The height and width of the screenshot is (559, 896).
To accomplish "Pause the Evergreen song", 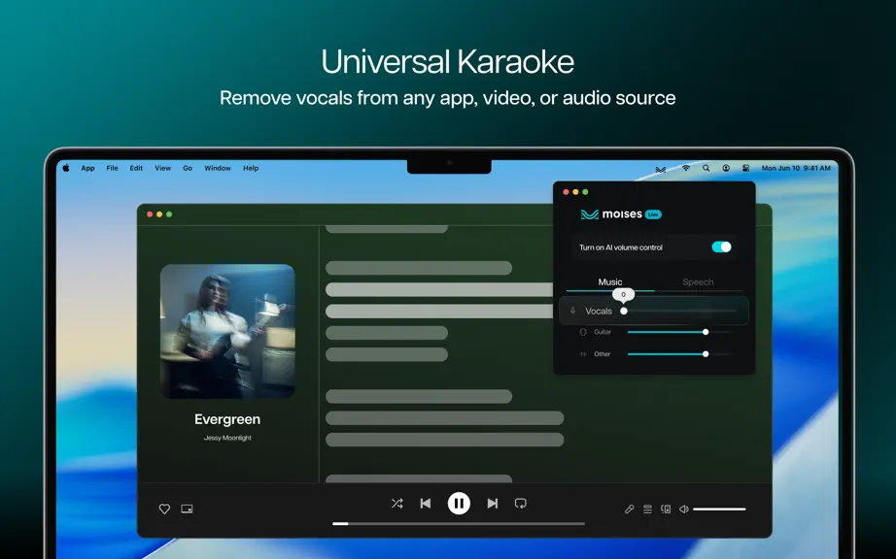I will 459,503.
